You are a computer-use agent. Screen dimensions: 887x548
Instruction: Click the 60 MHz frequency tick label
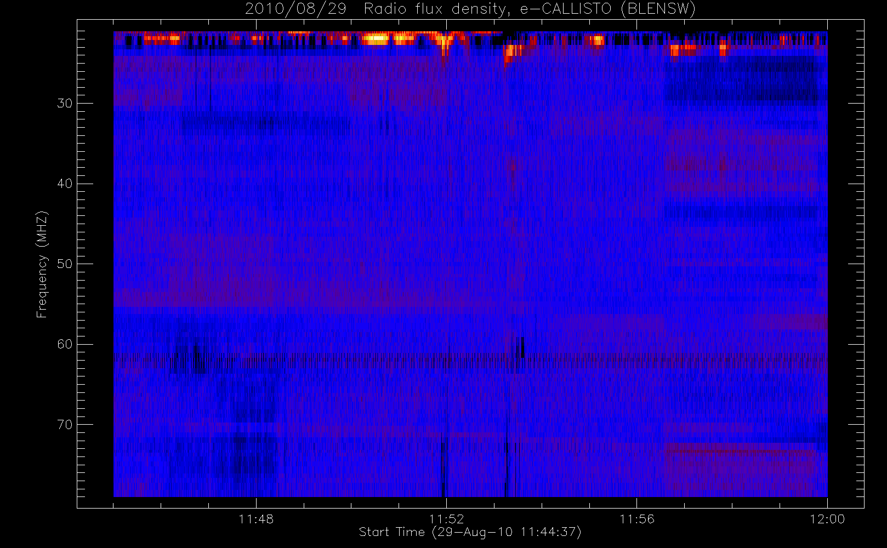65,344
